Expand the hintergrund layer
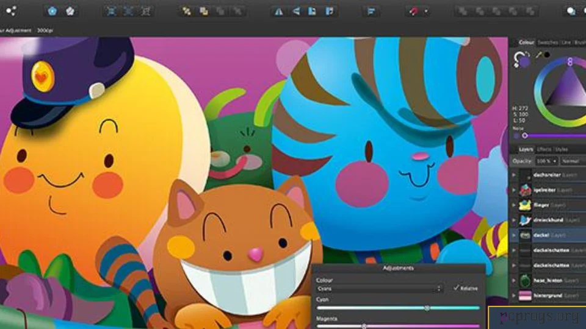Viewport: 586px width, 329px height. pyautogui.click(x=514, y=296)
